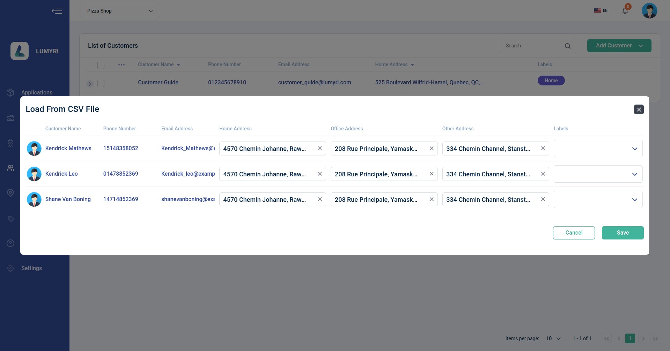Viewport: 670px width, 351px height.
Task: Open the Pizza Shop store dropdown
Action: coord(120,11)
